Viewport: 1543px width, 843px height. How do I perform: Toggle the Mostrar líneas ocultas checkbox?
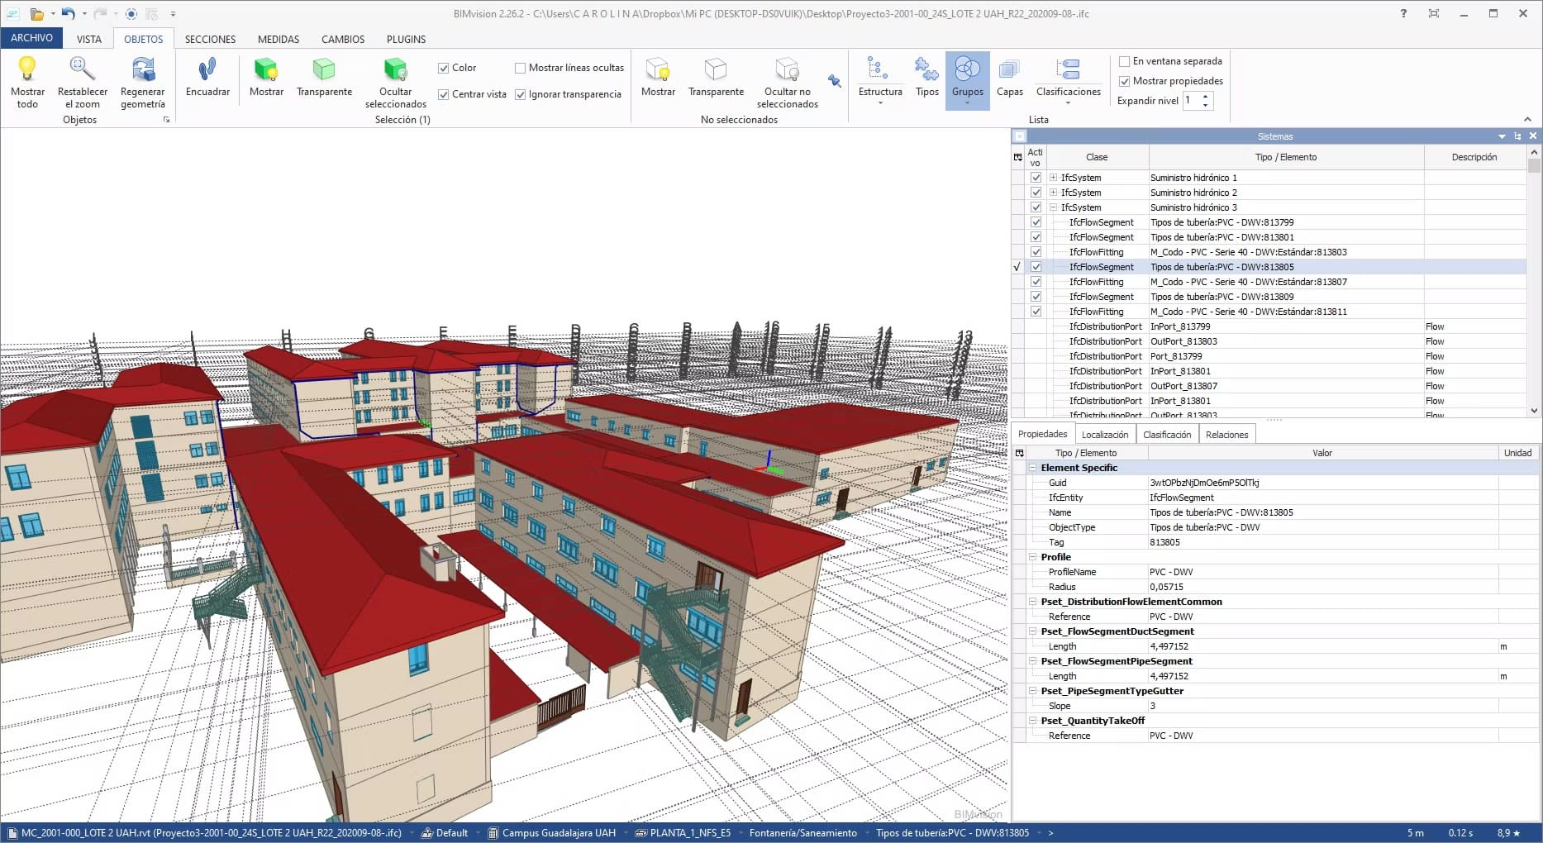click(521, 69)
